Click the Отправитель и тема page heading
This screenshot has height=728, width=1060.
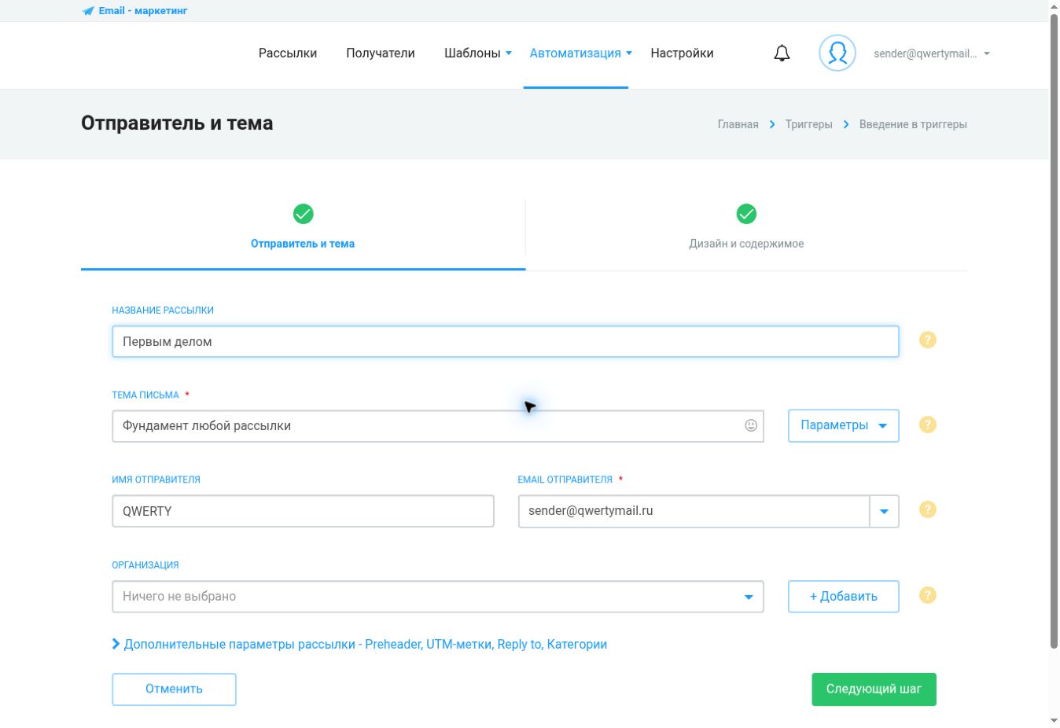tap(177, 123)
